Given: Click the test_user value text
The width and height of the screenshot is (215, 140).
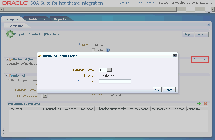Looking at the screenshot, I should click(x=115, y=95).
